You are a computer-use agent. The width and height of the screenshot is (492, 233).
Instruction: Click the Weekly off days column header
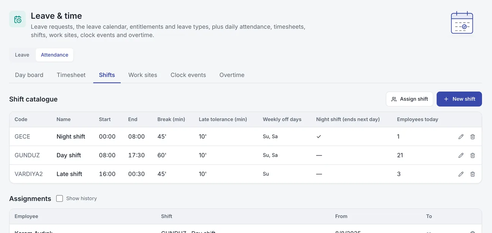(x=282, y=119)
